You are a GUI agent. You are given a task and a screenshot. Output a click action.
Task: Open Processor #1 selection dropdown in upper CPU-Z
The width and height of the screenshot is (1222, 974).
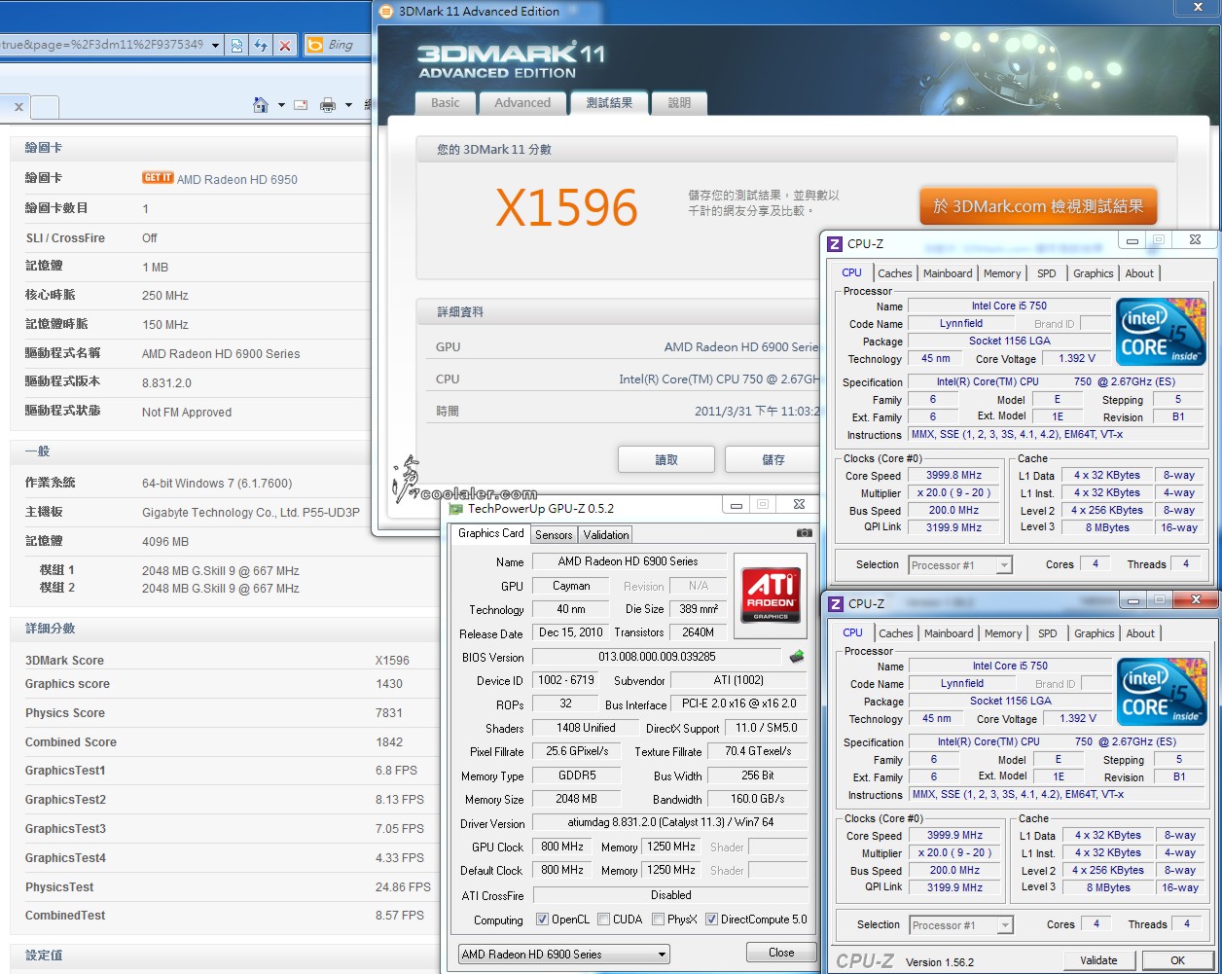point(960,565)
